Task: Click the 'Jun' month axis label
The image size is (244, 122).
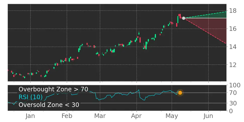Action: [208, 116]
